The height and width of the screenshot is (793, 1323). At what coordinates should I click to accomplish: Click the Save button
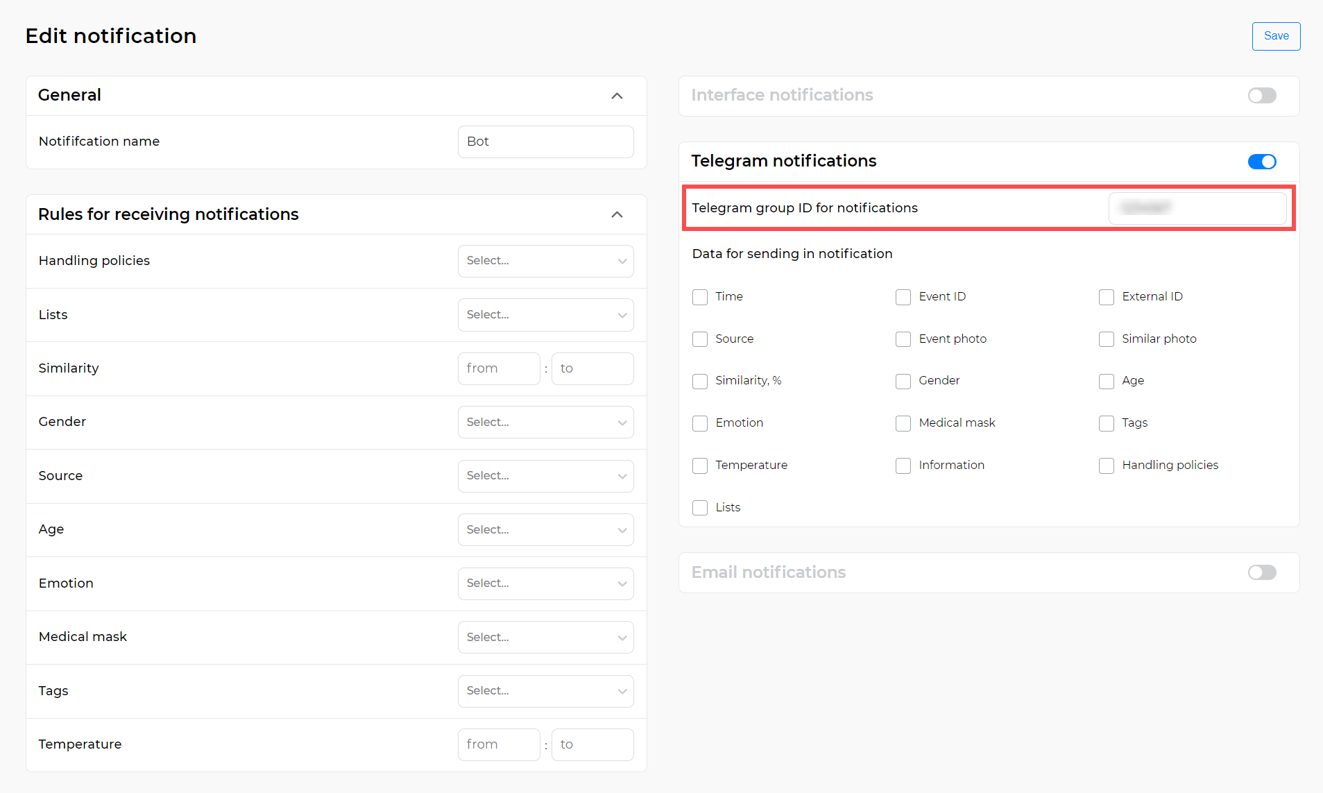(1275, 36)
